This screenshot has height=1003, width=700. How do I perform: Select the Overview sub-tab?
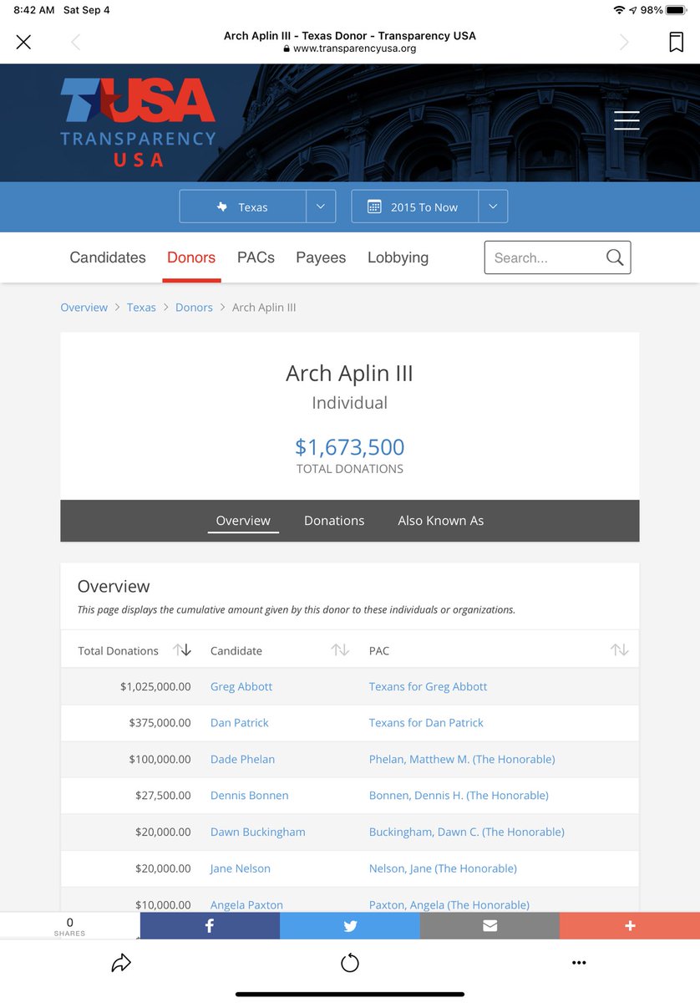[243, 521]
